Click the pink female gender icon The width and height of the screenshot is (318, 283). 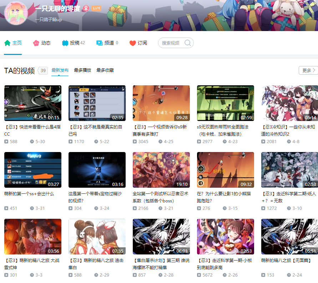click(x=86, y=8)
